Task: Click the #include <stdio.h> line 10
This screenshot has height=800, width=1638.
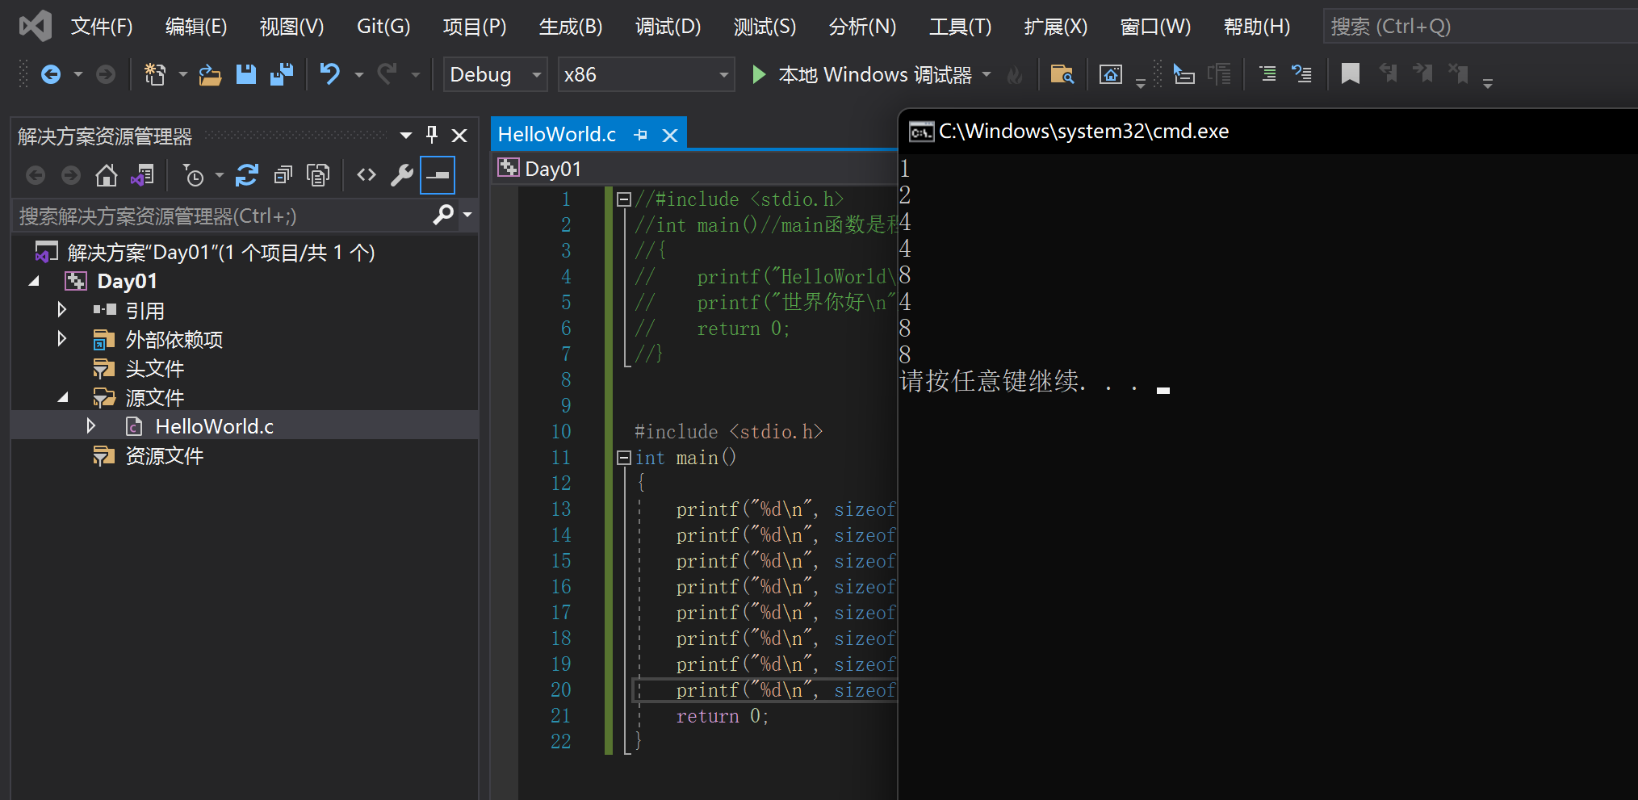Action: [728, 432]
